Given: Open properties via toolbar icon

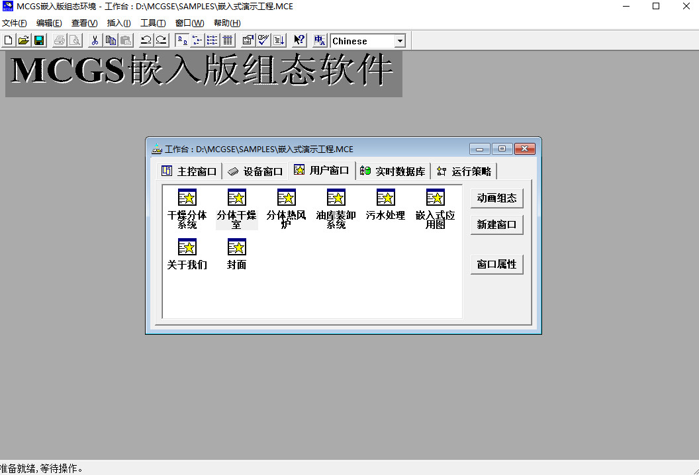Looking at the screenshot, I should [248, 40].
